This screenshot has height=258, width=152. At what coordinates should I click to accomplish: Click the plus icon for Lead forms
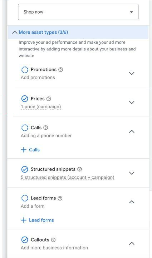(x=24, y=220)
